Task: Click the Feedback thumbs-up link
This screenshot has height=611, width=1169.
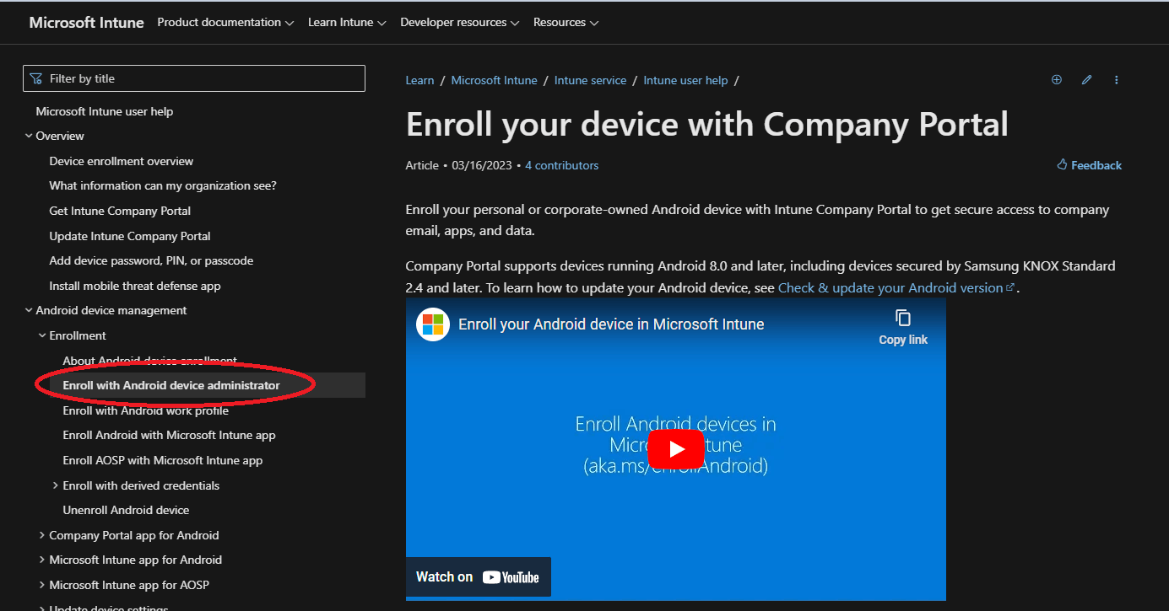Action: tap(1090, 165)
